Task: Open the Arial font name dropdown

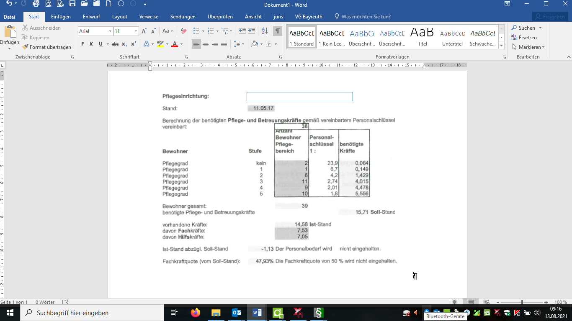Action: (x=111, y=31)
